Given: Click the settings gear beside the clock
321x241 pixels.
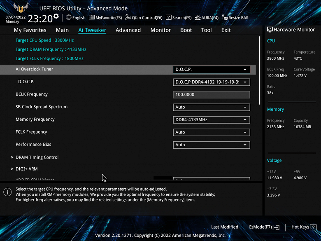Looking at the screenshot, I should [x=56, y=16].
